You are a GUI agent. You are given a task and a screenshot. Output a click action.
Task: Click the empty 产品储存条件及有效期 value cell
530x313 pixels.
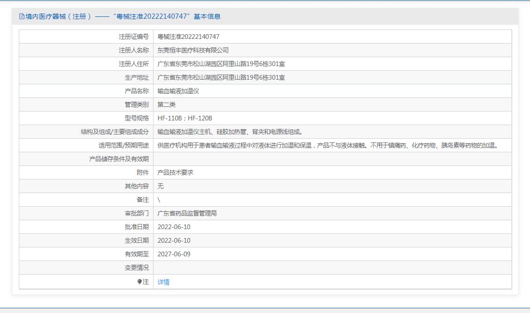click(332, 159)
